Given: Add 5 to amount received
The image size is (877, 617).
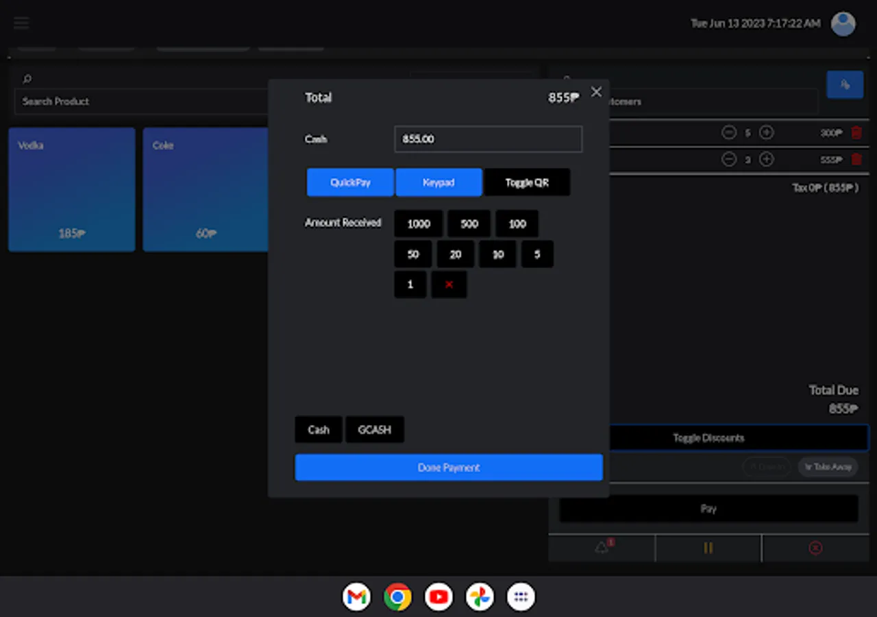Looking at the screenshot, I should (x=537, y=254).
